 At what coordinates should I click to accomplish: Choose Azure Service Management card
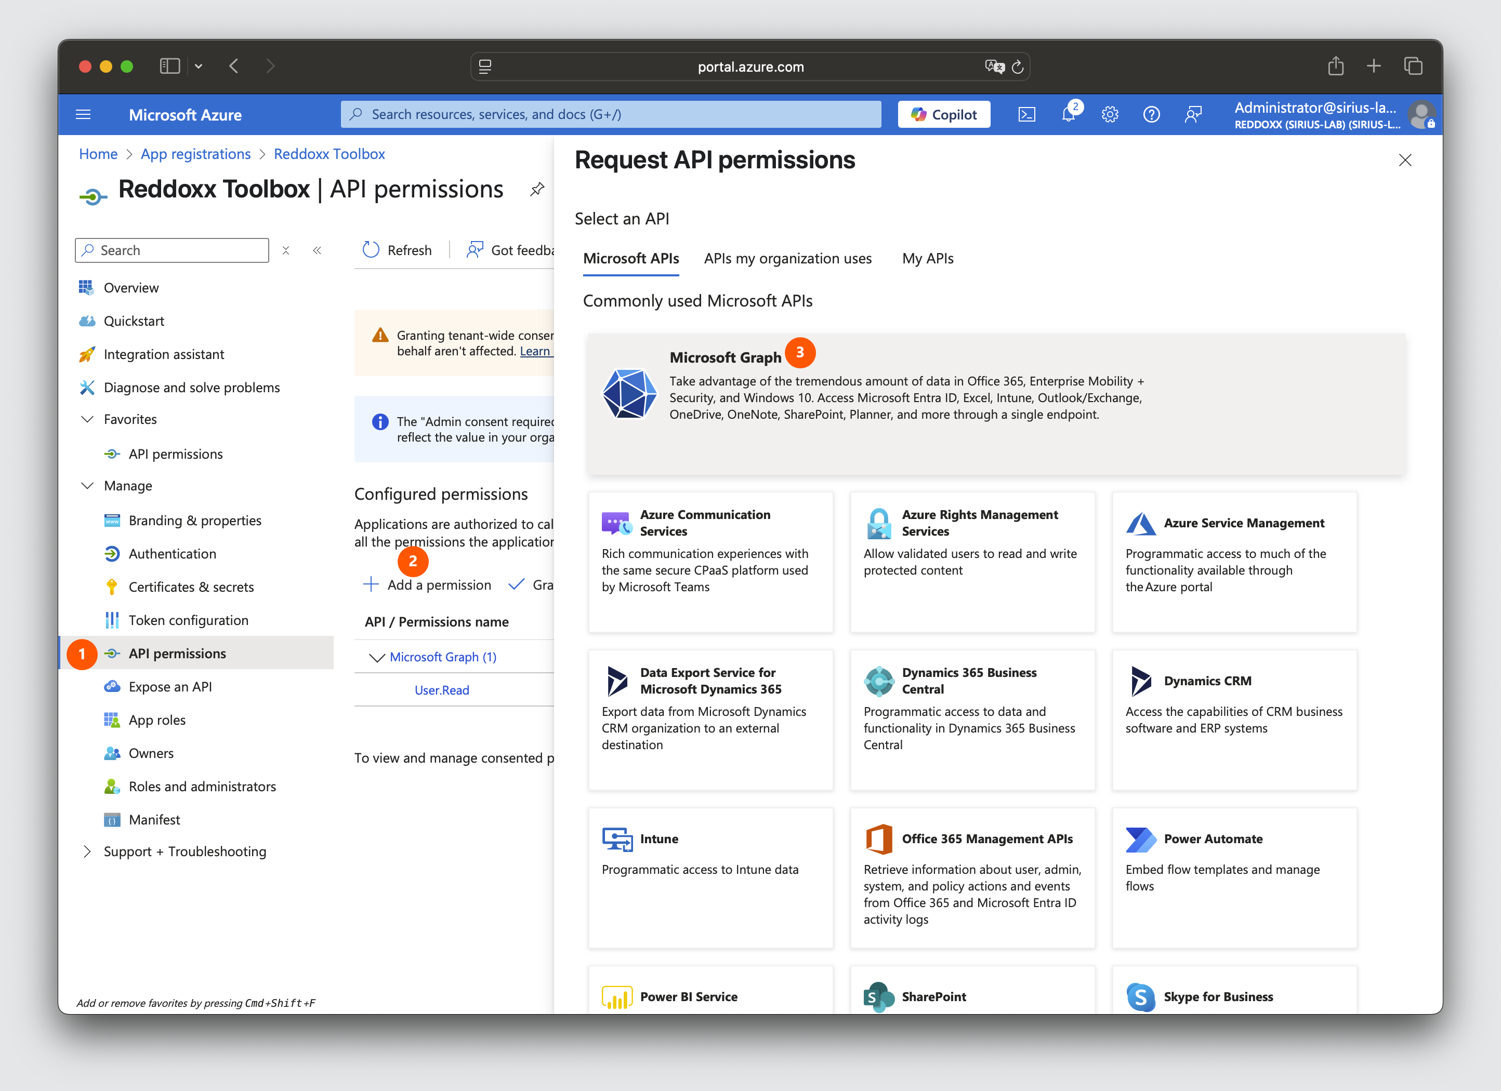[1234, 562]
